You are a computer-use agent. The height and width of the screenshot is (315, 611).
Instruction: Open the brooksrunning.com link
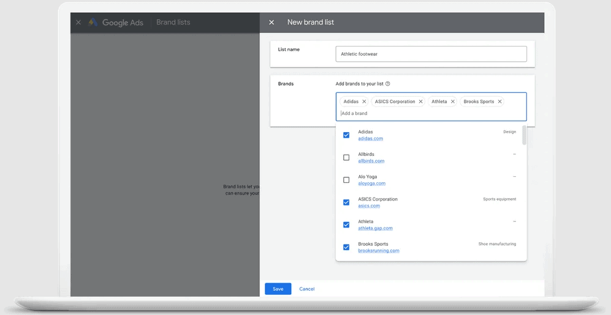pyautogui.click(x=379, y=251)
